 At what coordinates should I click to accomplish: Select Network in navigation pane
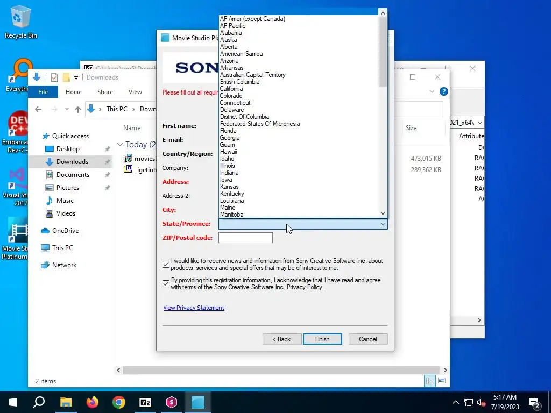(64, 265)
